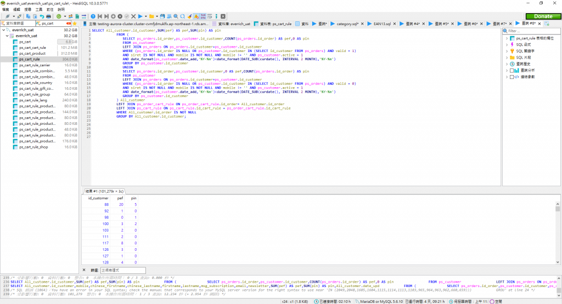Click the find text magnifier icon
This screenshot has height=304, width=562.
point(176,16)
